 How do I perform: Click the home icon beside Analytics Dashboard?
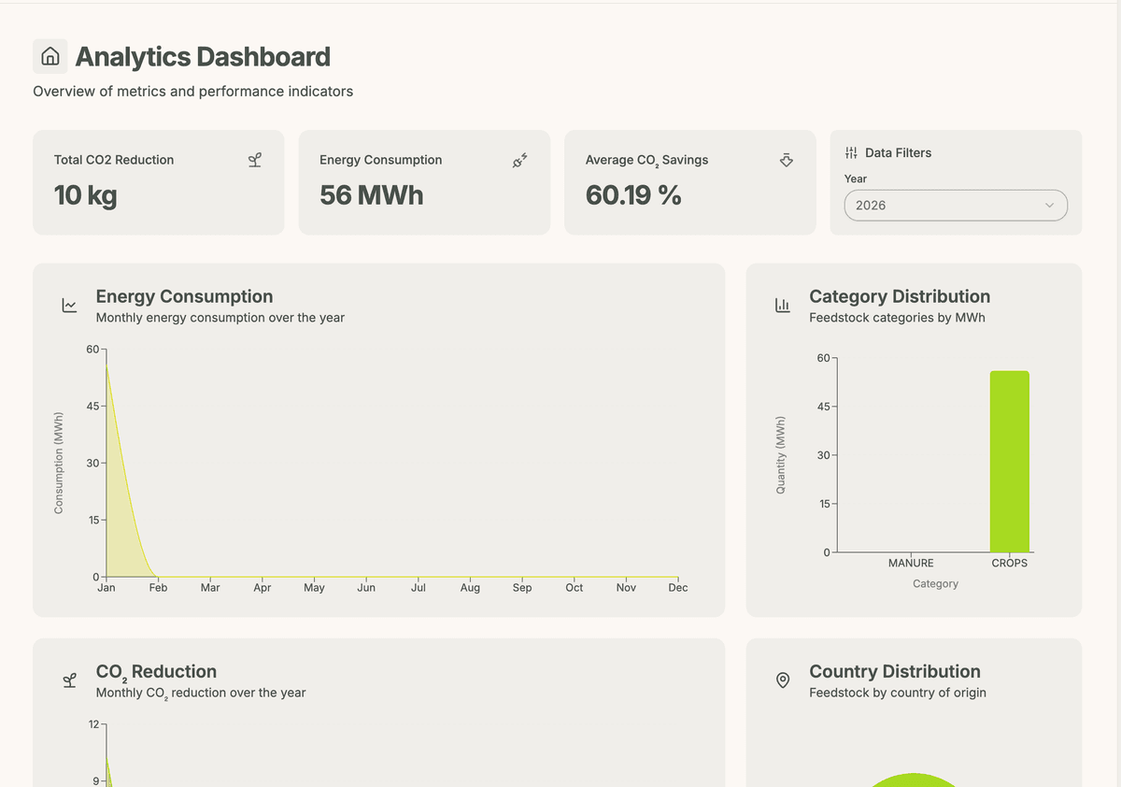pyautogui.click(x=50, y=56)
